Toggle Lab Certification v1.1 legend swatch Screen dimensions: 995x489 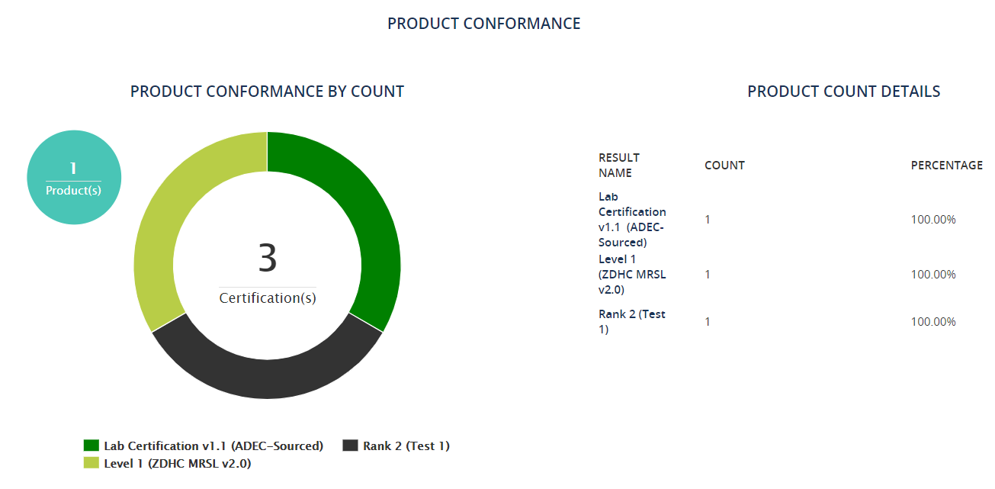[91, 446]
